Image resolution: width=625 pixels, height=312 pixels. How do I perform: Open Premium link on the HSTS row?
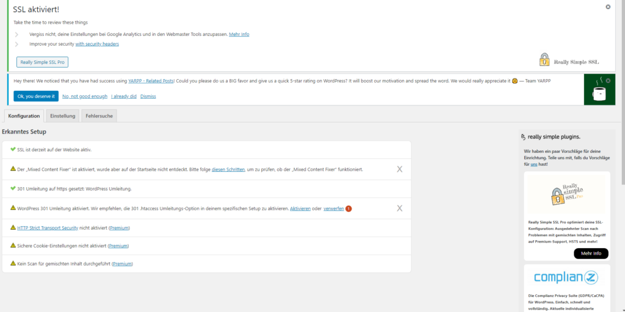pos(119,228)
